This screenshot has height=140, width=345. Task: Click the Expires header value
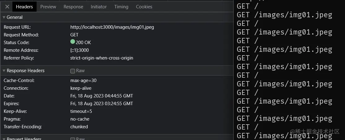tap(101, 104)
